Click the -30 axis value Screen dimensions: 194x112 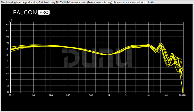point(8,92)
